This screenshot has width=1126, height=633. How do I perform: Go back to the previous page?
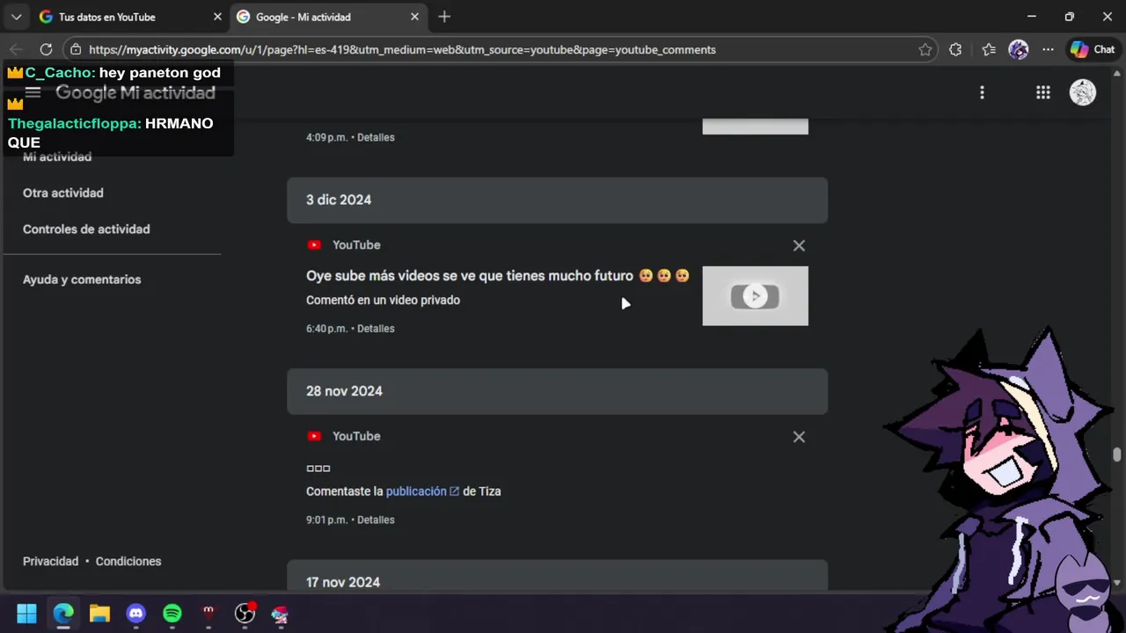[16, 49]
